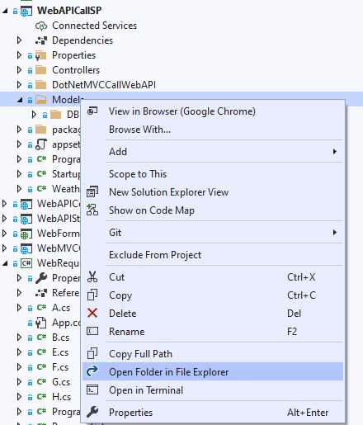Select F.cs in the tree
Screen dimensions: 363x425
[60, 367]
